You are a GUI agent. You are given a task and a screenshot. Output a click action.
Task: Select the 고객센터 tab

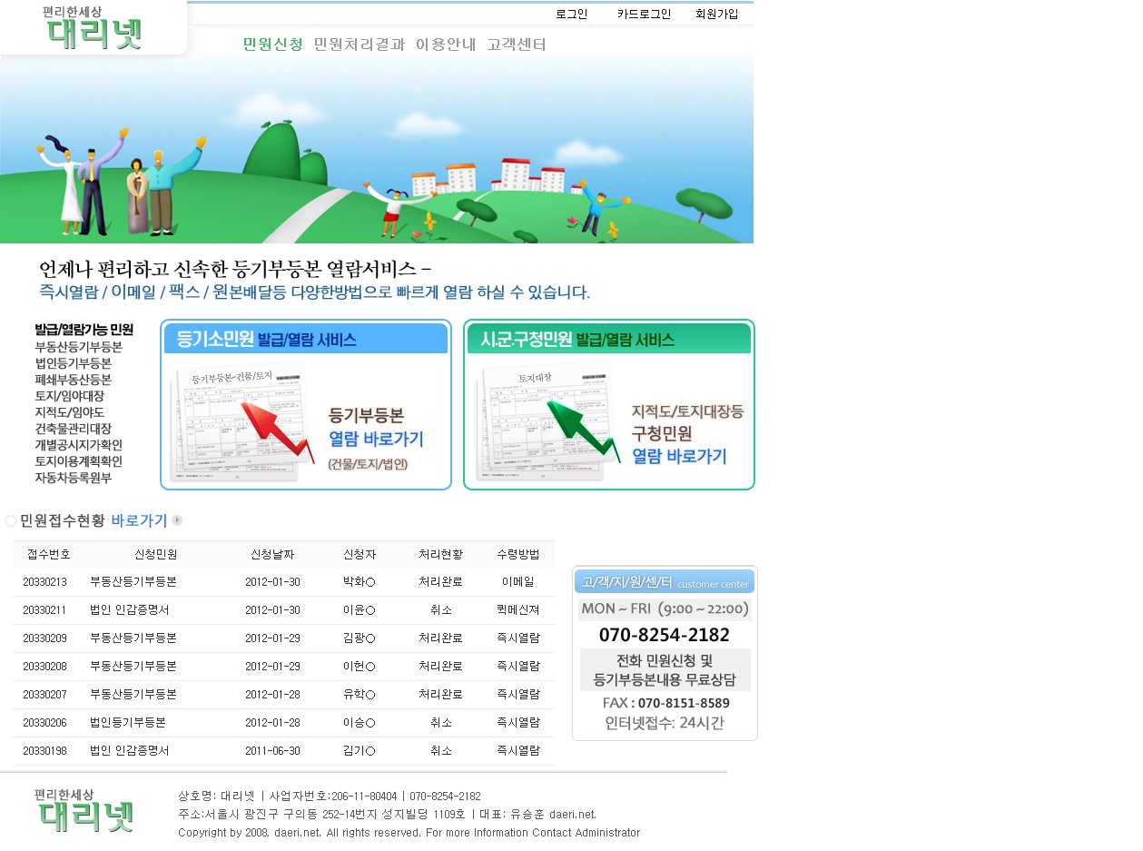pos(515,43)
